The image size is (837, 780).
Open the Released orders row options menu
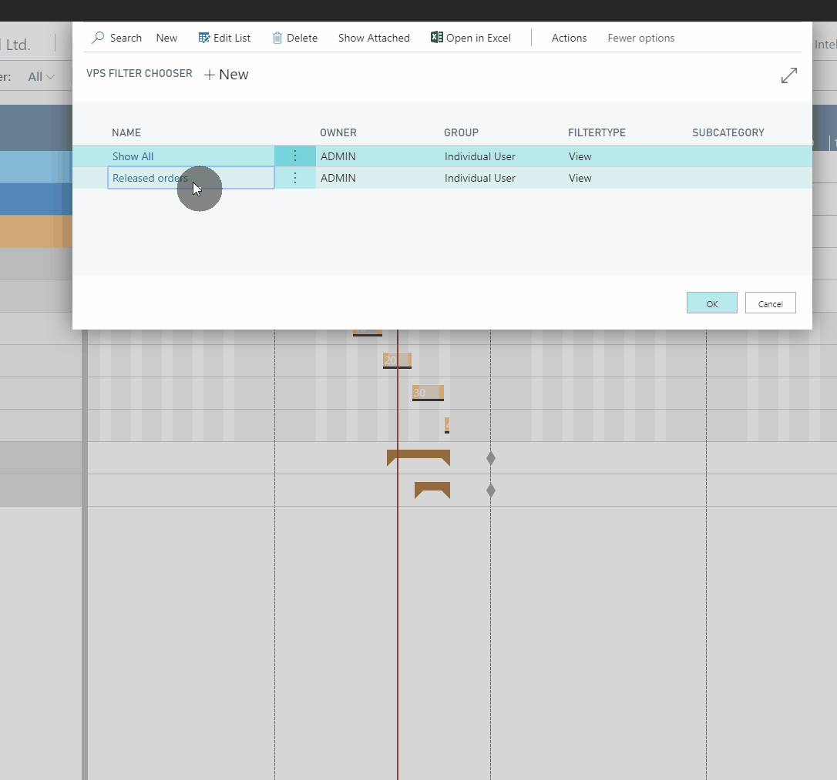pos(294,178)
